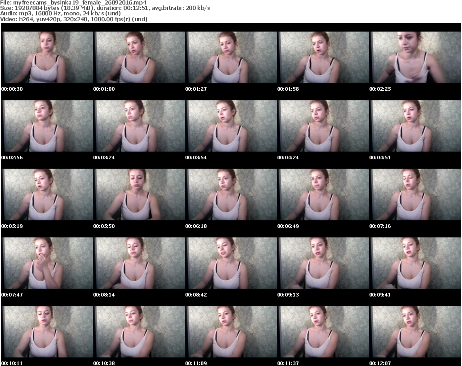Select the thumbnail frame at 00:09:13

(x=323, y=263)
